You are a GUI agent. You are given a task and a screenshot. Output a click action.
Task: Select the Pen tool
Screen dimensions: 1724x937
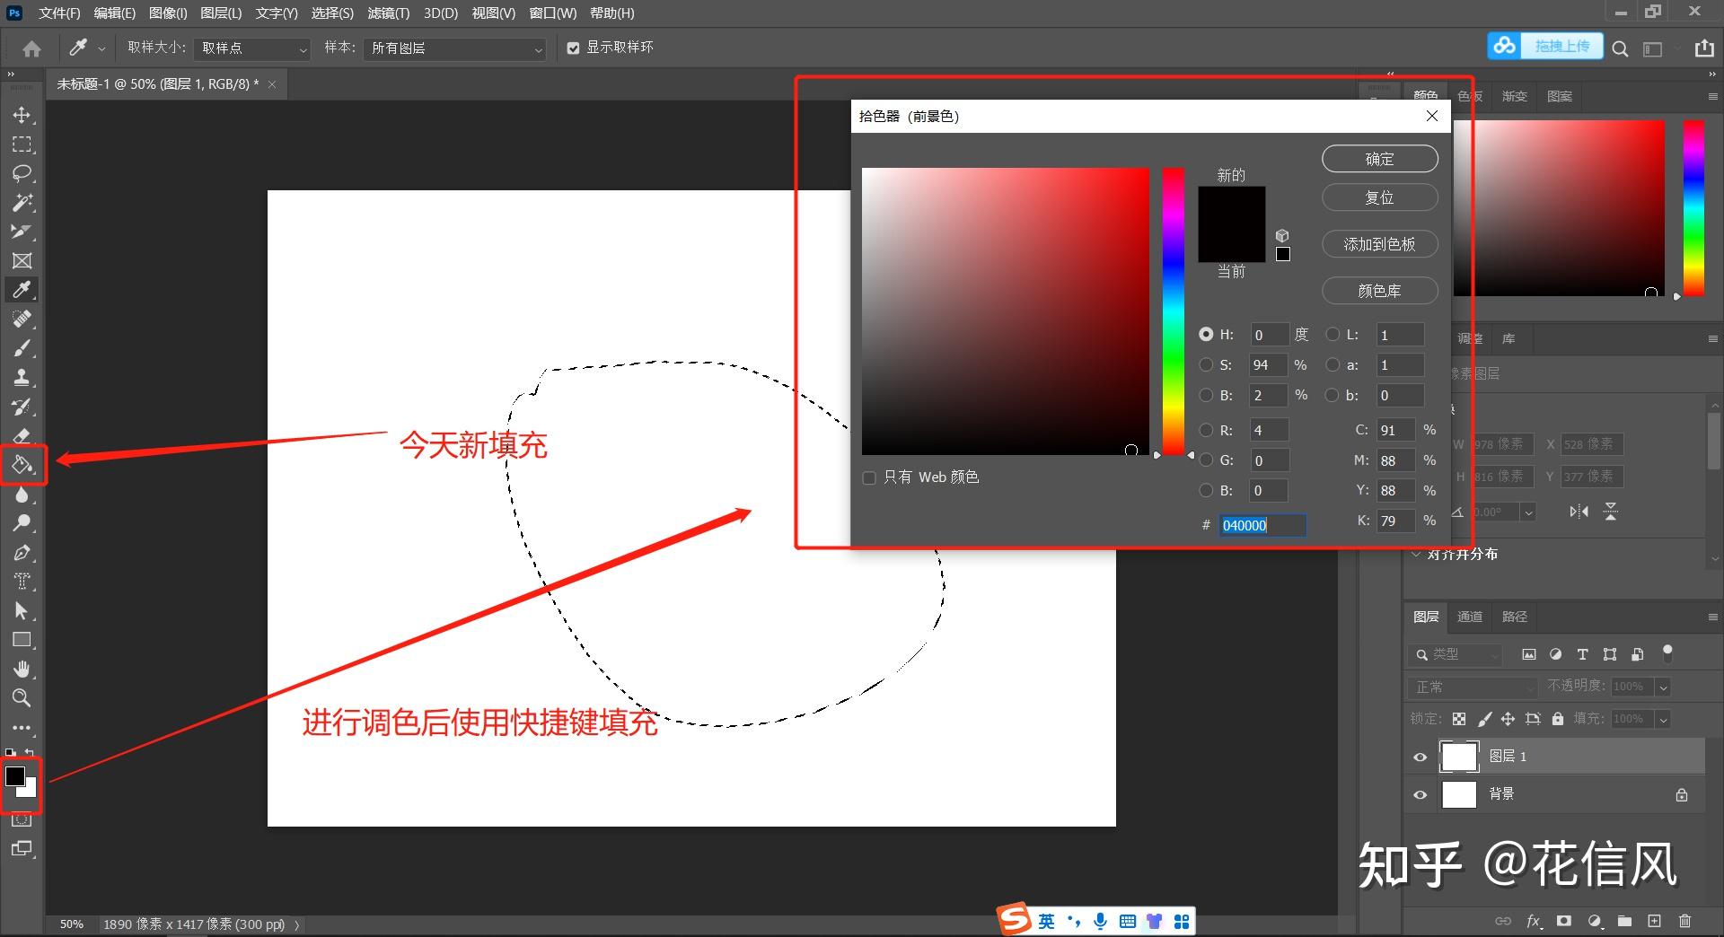[x=22, y=553]
